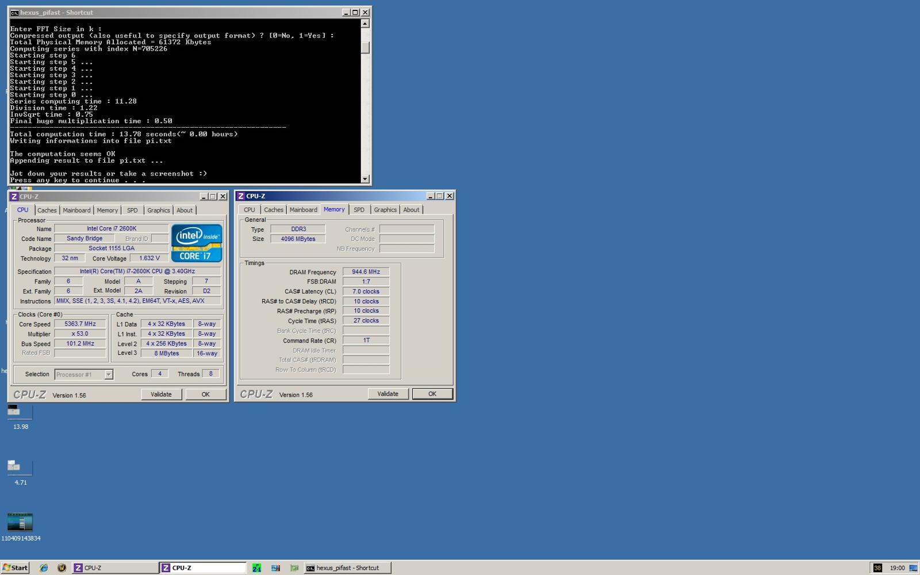Switch to Mainboard tab in right CPU-Z window

tap(303, 210)
